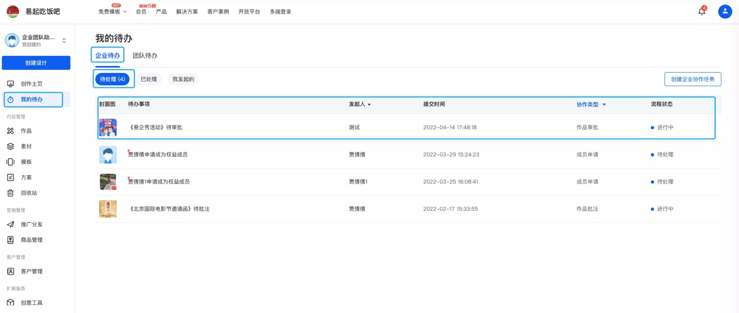Click the 素材 layers icon in sidebar
This screenshot has width=739, height=313.
click(x=10, y=146)
